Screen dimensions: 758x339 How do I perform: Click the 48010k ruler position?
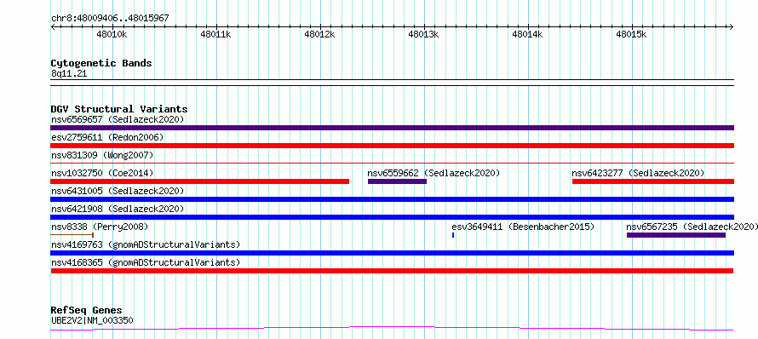click(x=112, y=34)
